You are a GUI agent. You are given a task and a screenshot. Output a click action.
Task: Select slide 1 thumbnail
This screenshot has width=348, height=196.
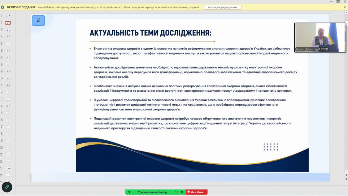[x=8, y=16]
